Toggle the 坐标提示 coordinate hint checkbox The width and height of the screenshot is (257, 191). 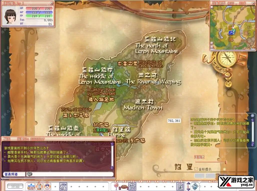[x=196, y=169]
